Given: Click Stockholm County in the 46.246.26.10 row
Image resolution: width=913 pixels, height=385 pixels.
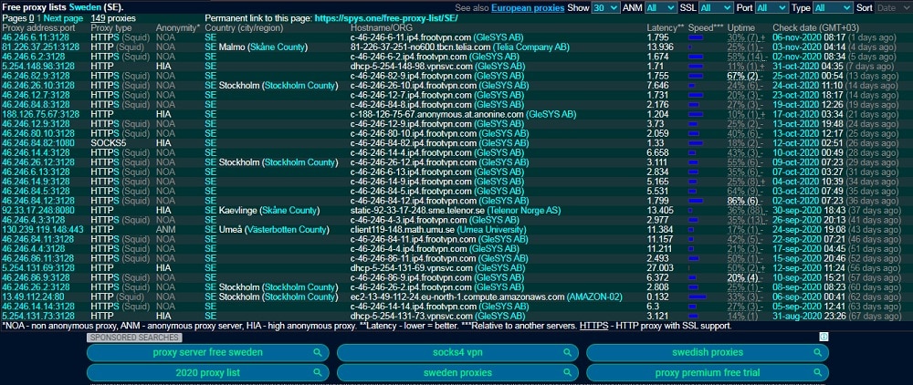Looking at the screenshot, I should click(x=299, y=86).
